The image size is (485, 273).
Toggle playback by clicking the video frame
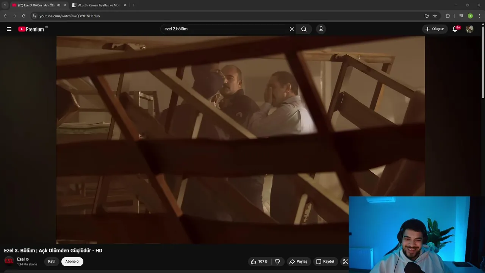[241, 140]
